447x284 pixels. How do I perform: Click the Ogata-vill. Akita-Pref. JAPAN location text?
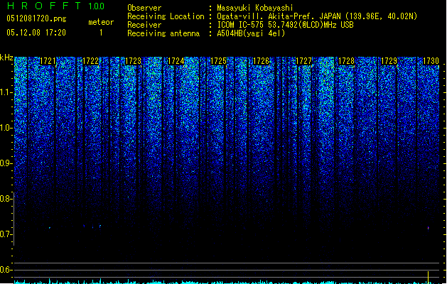pos(317,16)
